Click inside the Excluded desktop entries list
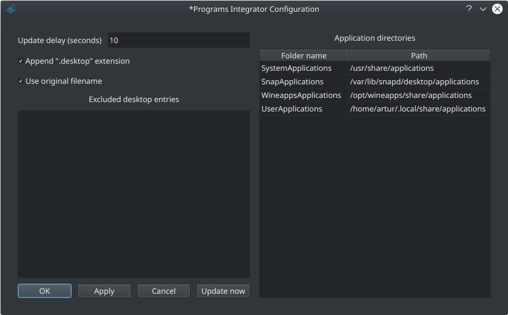 (x=134, y=194)
